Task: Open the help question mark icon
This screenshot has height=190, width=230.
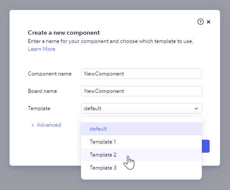Action: click(200, 22)
